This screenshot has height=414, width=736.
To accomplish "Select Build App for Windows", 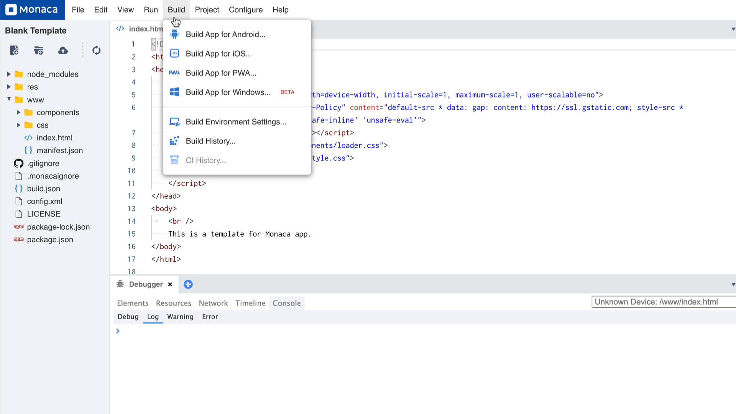I will [x=237, y=92].
